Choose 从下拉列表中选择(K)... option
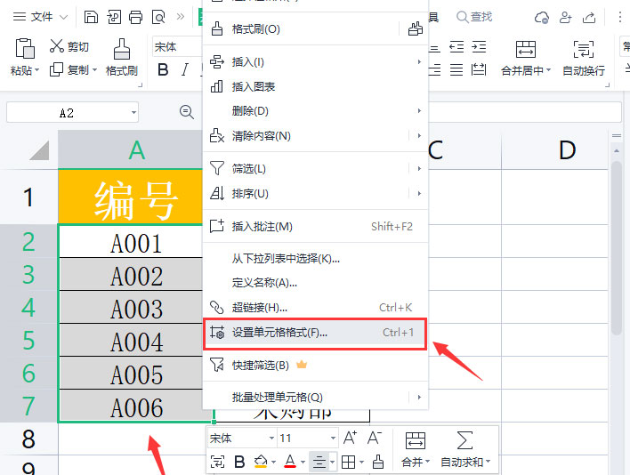630x475 pixels. click(315, 259)
